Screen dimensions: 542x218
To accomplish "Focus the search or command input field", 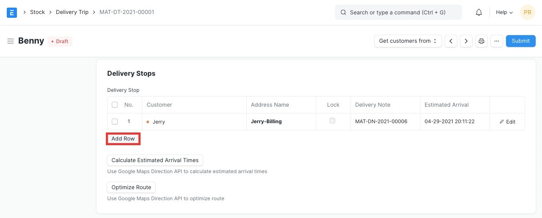I will (x=398, y=12).
